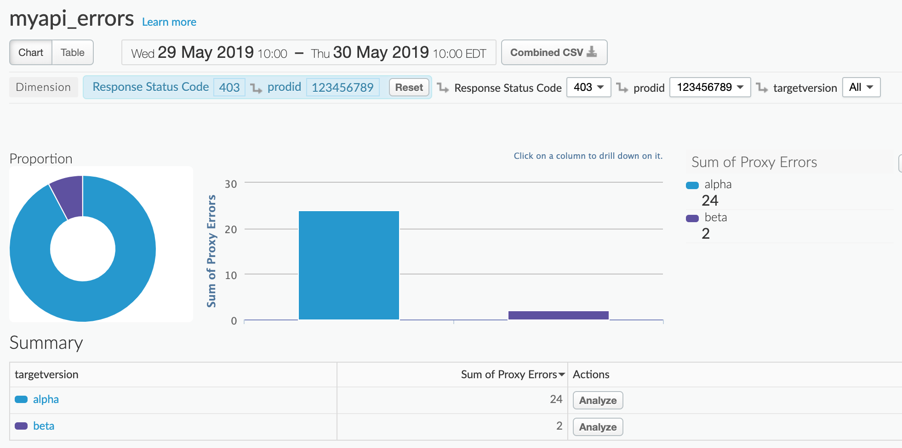Open the Response Status Code 403 dropdown
The image size is (902, 448).
tap(588, 87)
